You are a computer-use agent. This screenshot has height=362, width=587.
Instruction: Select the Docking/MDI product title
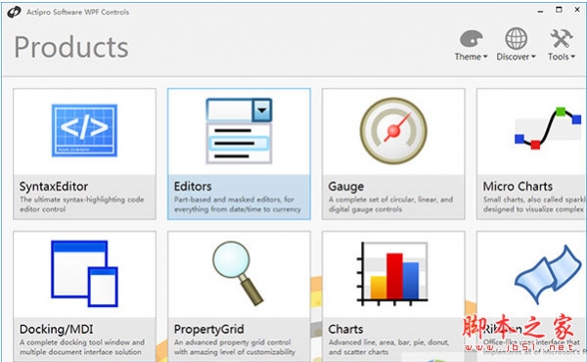[x=56, y=330]
